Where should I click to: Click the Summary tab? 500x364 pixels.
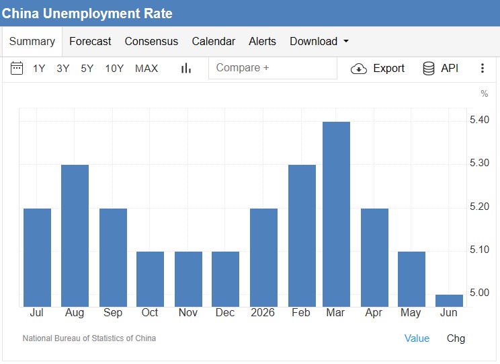[x=32, y=41]
